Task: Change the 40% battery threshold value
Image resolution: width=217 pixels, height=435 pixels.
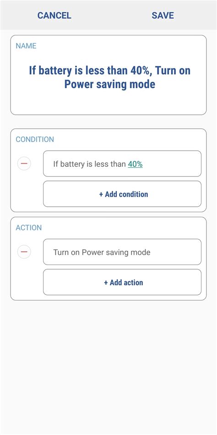Action: [x=135, y=164]
